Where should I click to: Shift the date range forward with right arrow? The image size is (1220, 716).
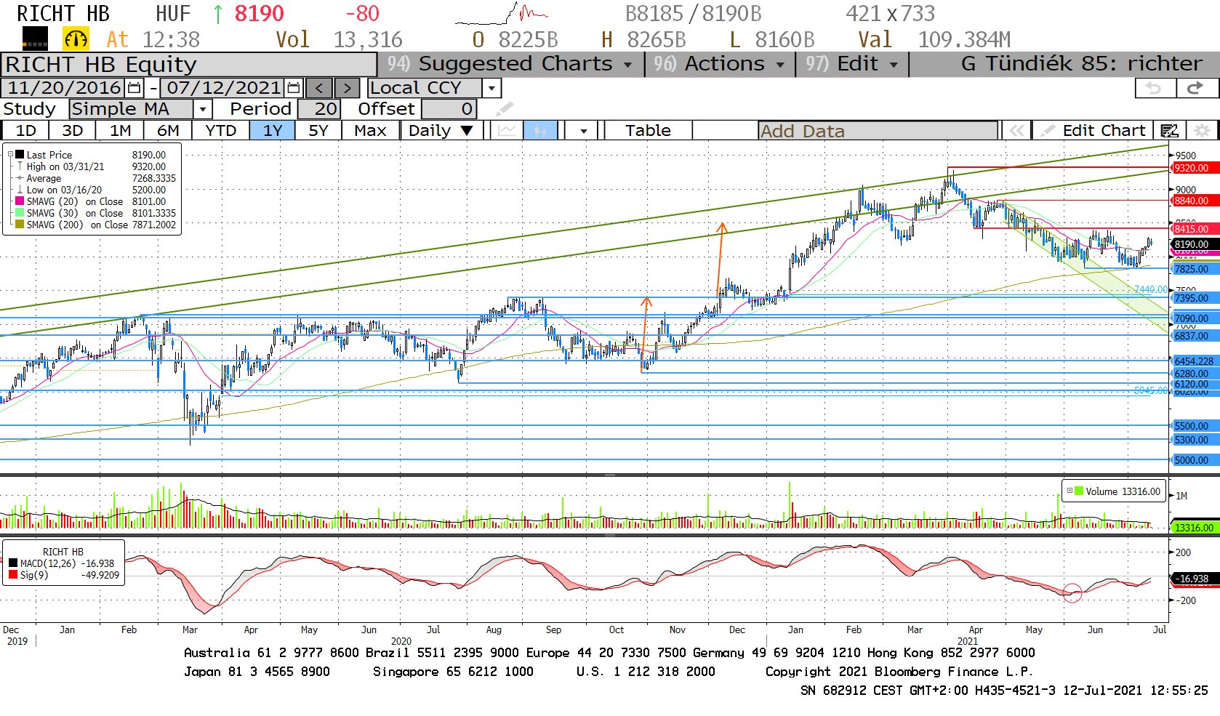[347, 88]
